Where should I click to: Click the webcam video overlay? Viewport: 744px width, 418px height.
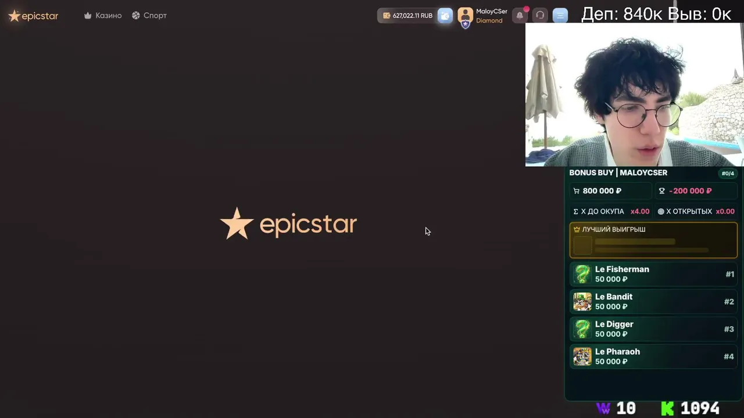635,95
